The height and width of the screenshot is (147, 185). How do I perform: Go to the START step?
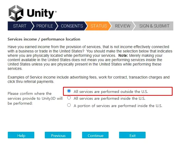[20, 26]
